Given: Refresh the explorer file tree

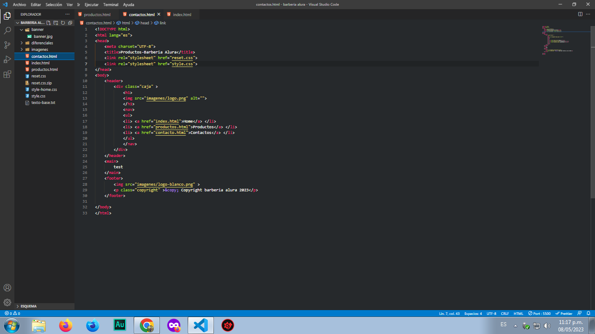Looking at the screenshot, I should [63, 23].
